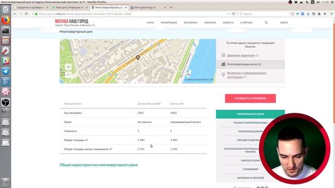
Task: Open a new browser tab
Action: pyautogui.click(x=171, y=7)
